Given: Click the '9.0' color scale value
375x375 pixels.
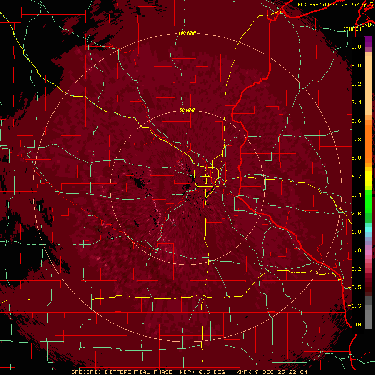Looking at the screenshot, I should click(x=356, y=65).
